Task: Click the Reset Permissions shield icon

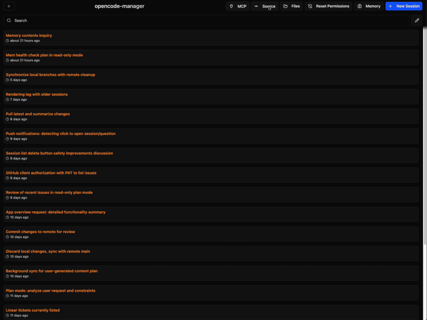Action: click(310, 6)
